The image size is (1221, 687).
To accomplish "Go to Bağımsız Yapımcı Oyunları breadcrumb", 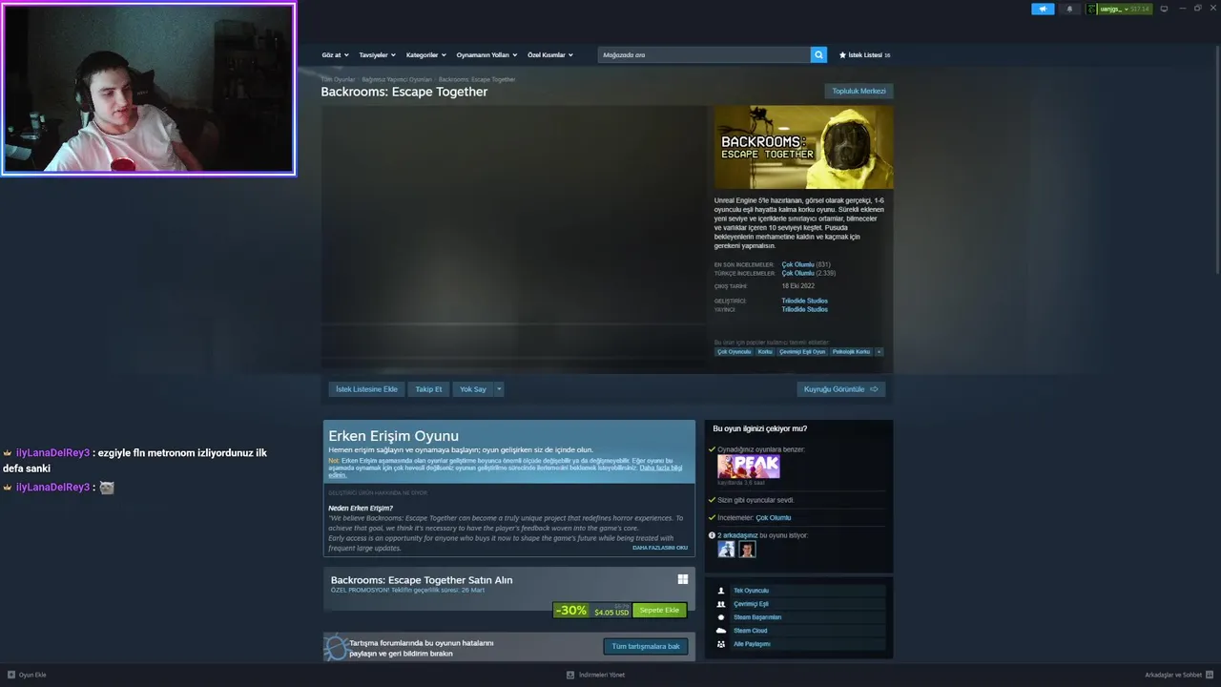I will click(397, 79).
